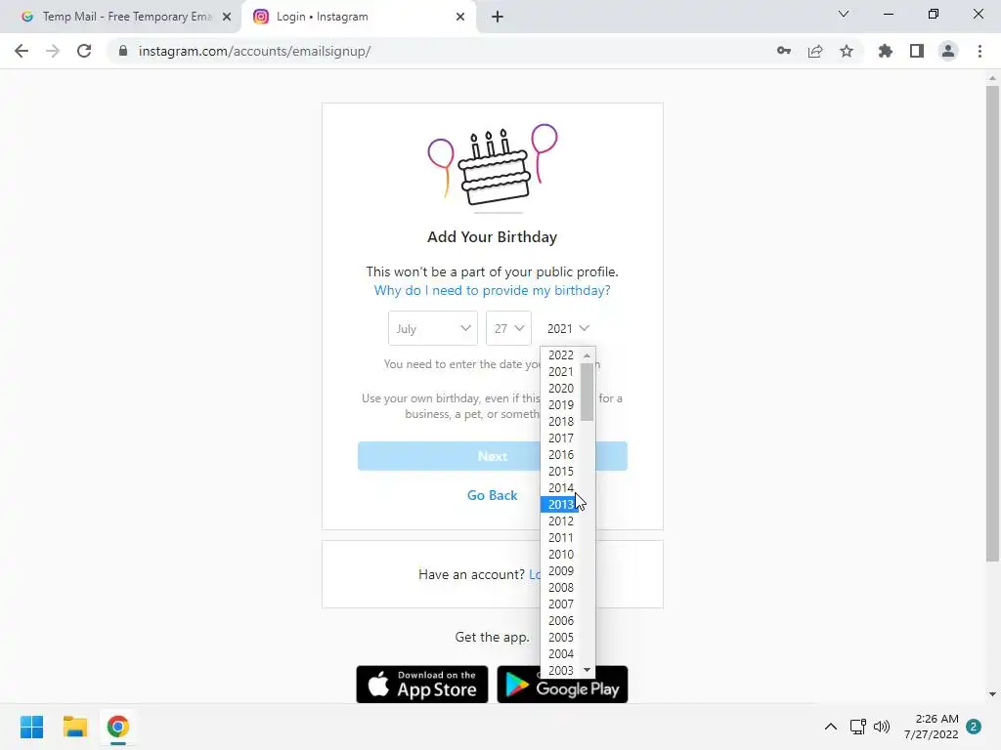The height and width of the screenshot is (750, 1001).
Task: Choose 2005 from year options
Action: pyautogui.click(x=560, y=637)
